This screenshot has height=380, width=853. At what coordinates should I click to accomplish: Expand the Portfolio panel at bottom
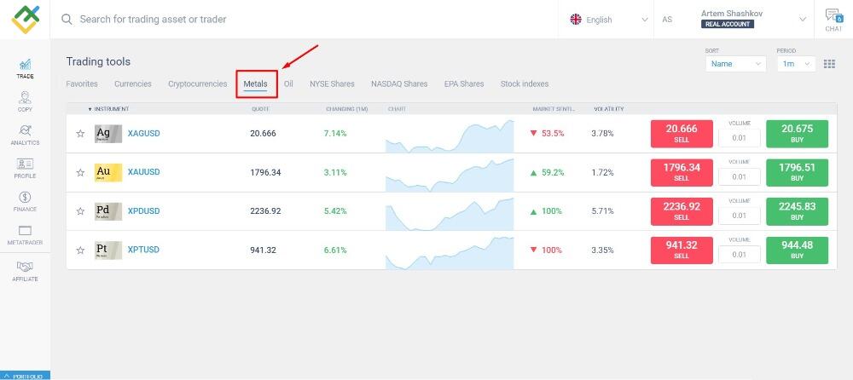point(25,376)
